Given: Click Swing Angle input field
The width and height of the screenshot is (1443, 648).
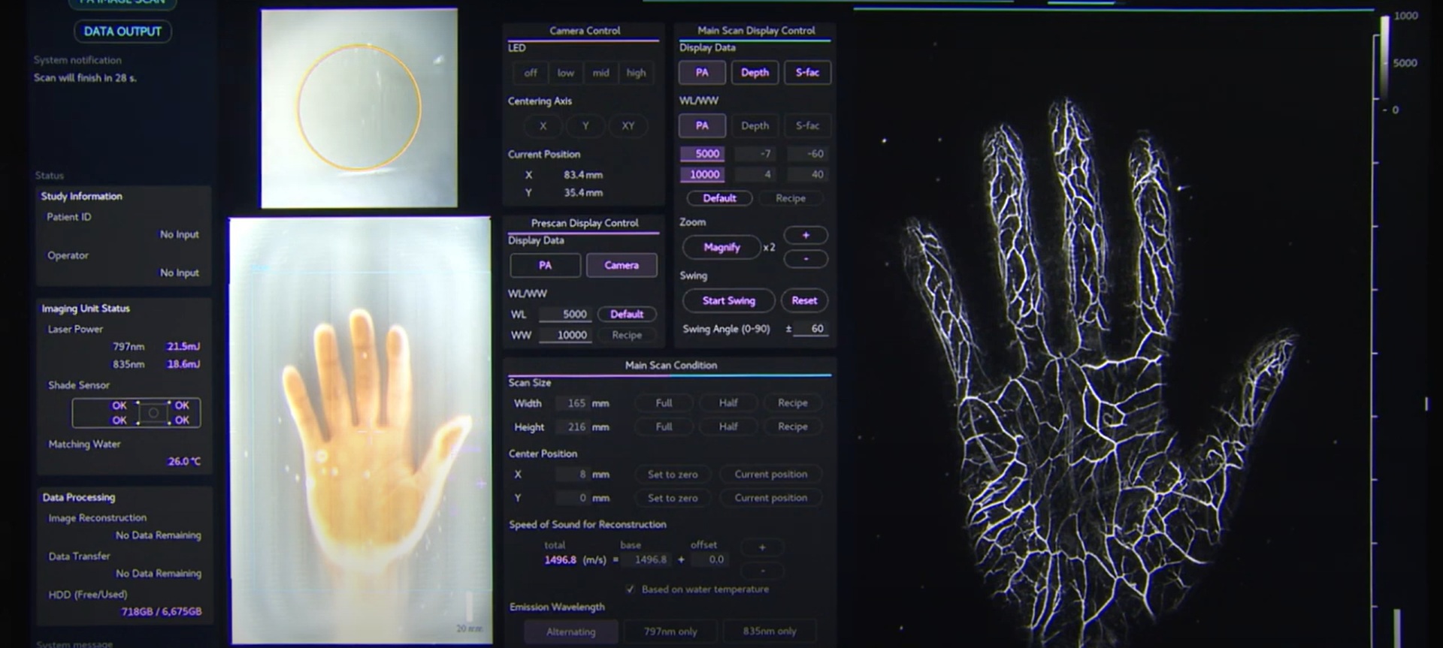Looking at the screenshot, I should (x=812, y=329).
